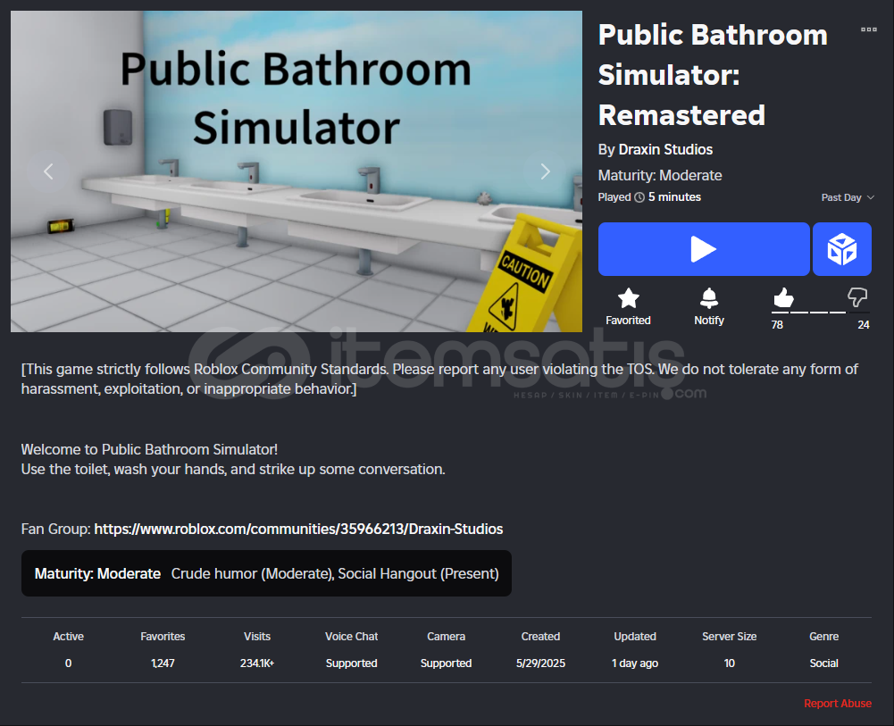The width and height of the screenshot is (894, 726).
Task: Click the Report Abuse link
Action: click(x=838, y=703)
